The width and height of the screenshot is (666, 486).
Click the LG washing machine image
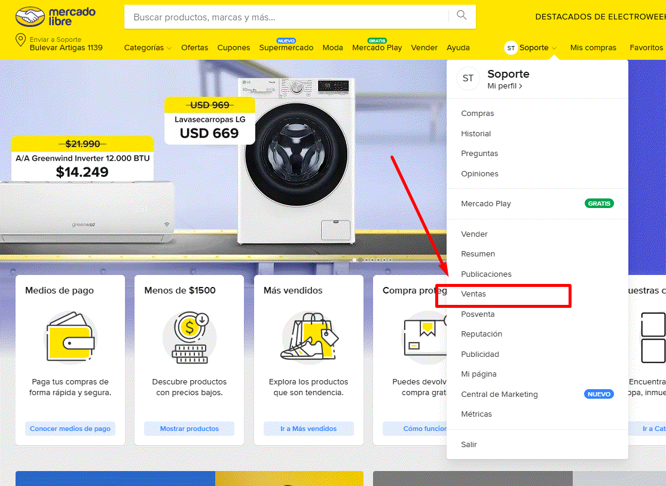click(x=297, y=161)
